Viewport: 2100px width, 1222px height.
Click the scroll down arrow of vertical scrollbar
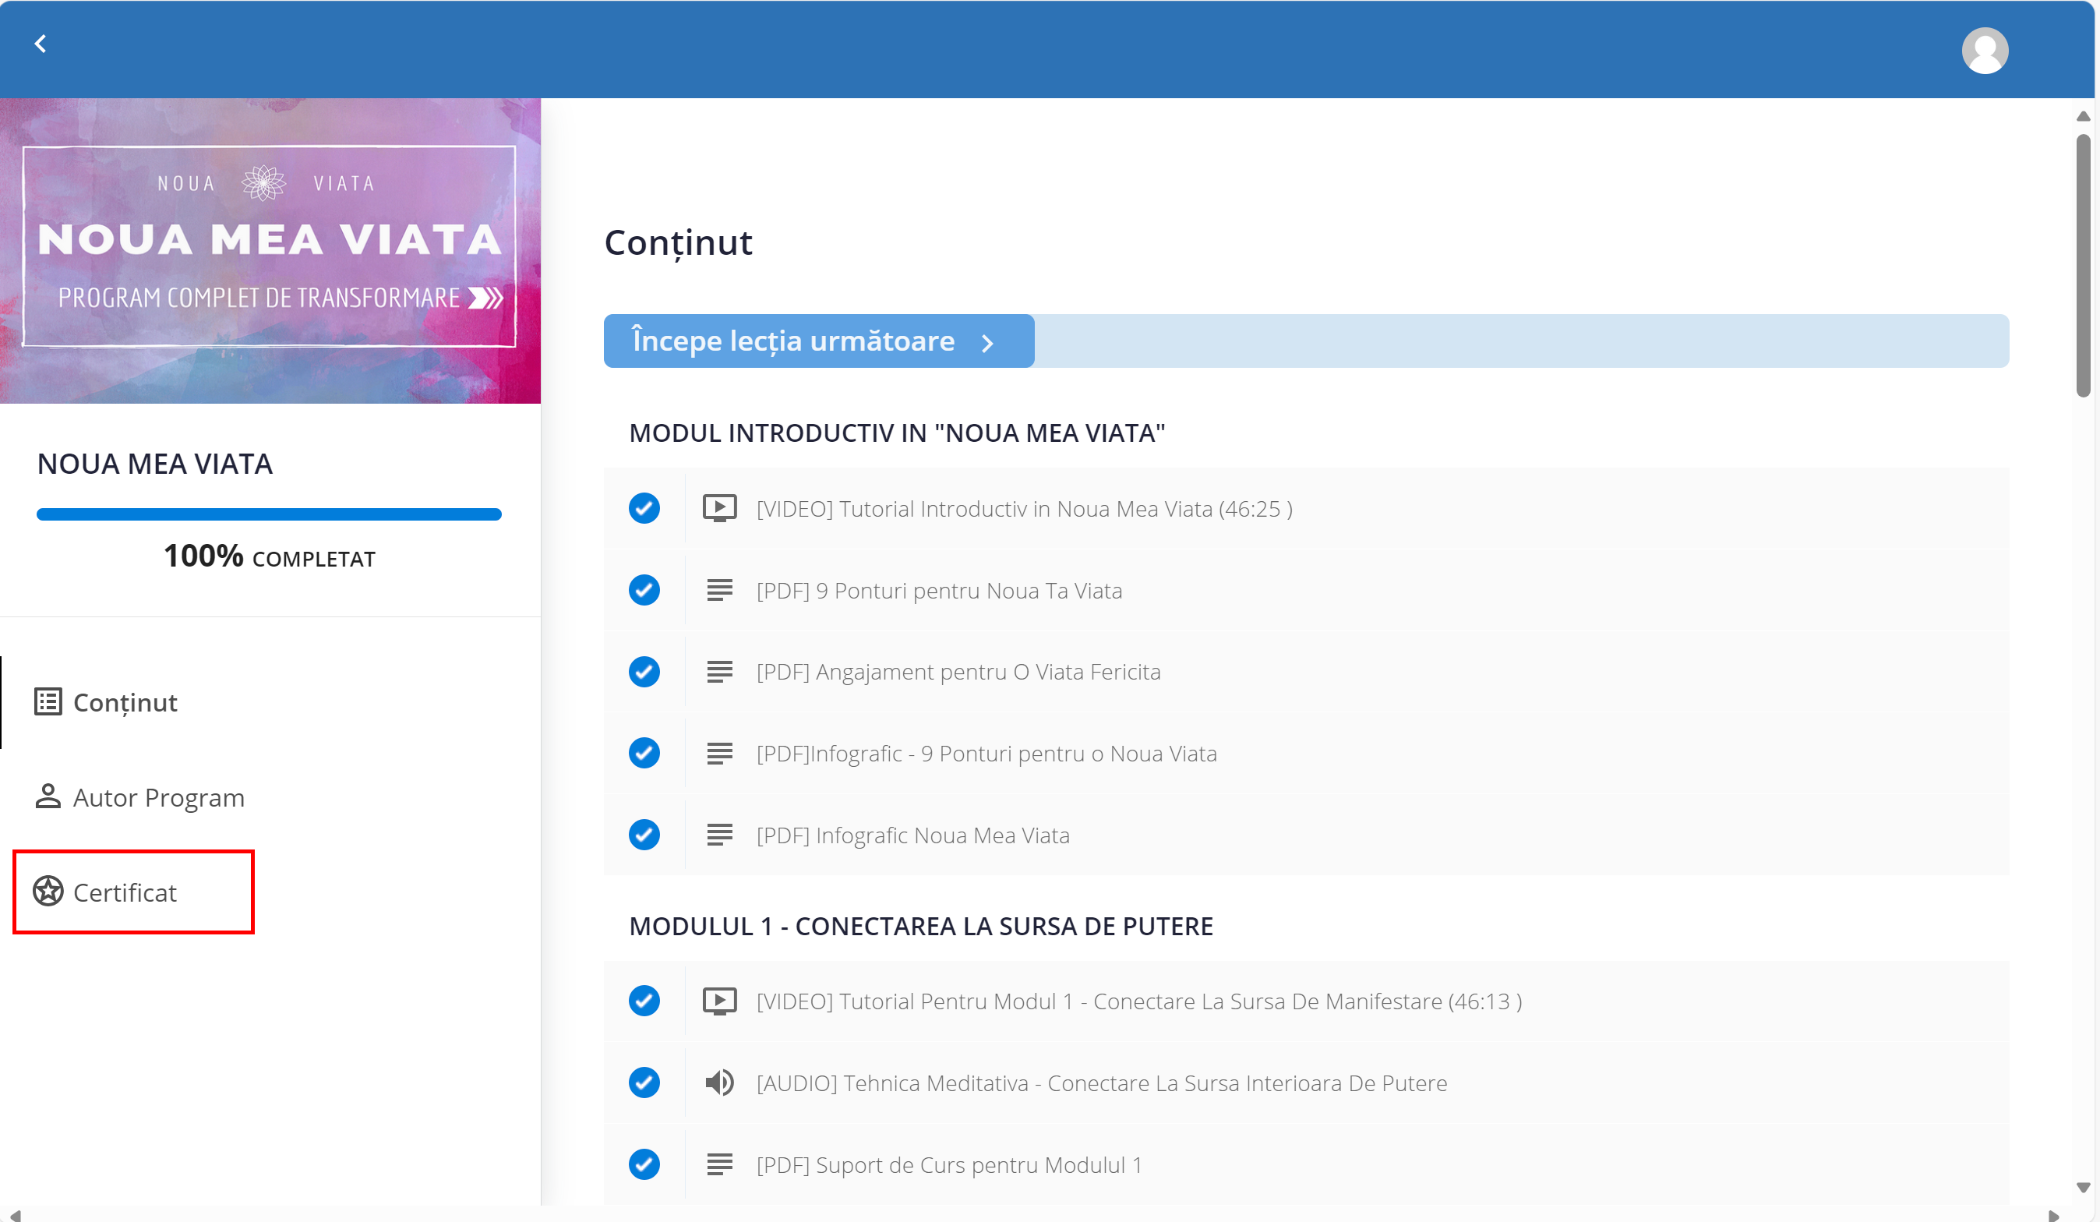(2083, 1187)
